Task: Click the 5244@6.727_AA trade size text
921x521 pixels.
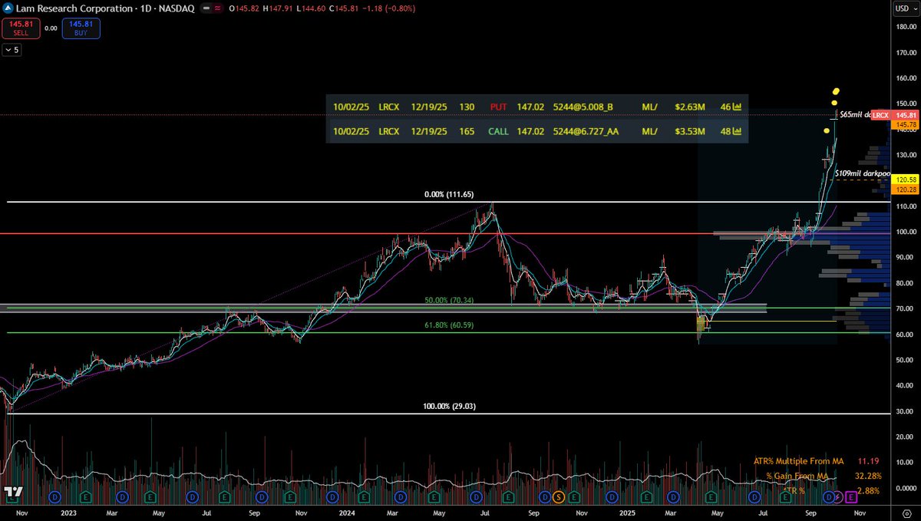Action: point(586,131)
